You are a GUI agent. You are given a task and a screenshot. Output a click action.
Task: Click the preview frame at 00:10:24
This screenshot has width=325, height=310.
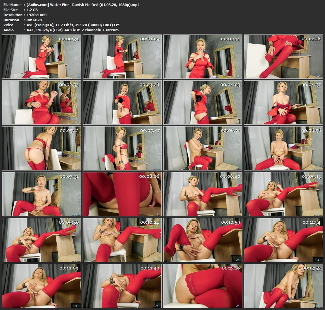click(x=122, y=240)
